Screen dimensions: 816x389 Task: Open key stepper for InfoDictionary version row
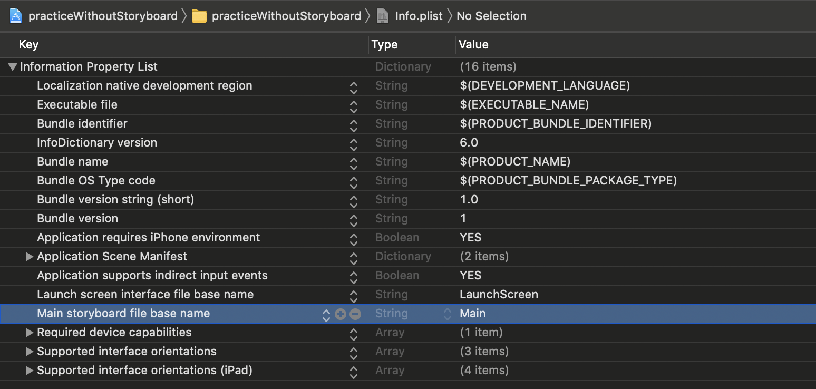click(x=354, y=144)
